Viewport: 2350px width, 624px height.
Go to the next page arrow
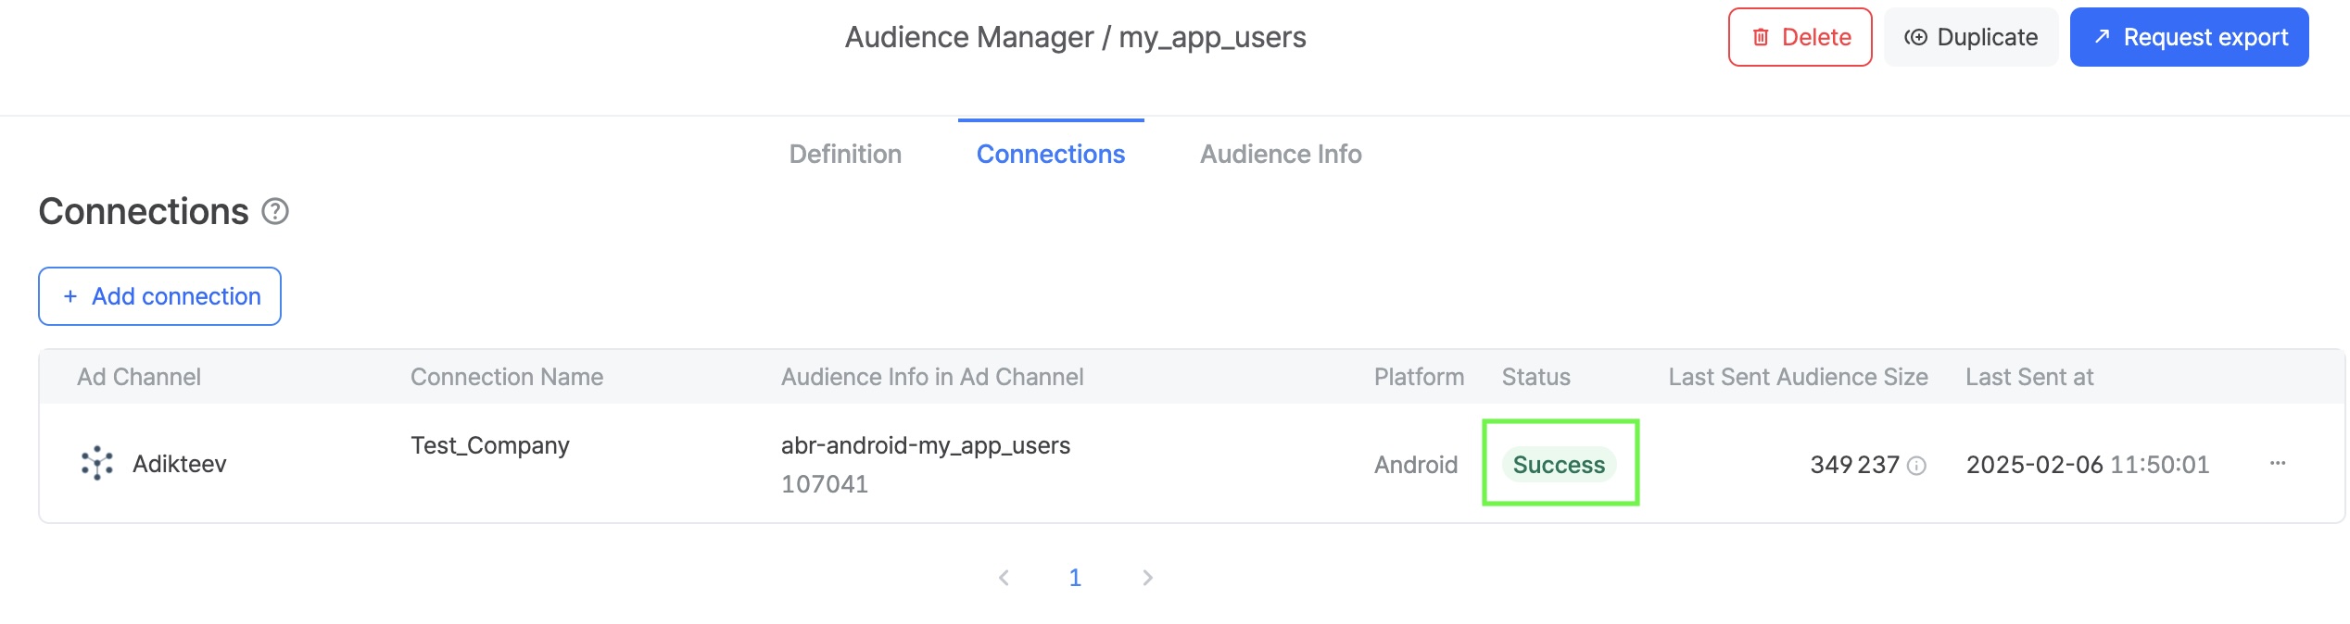point(1147,578)
